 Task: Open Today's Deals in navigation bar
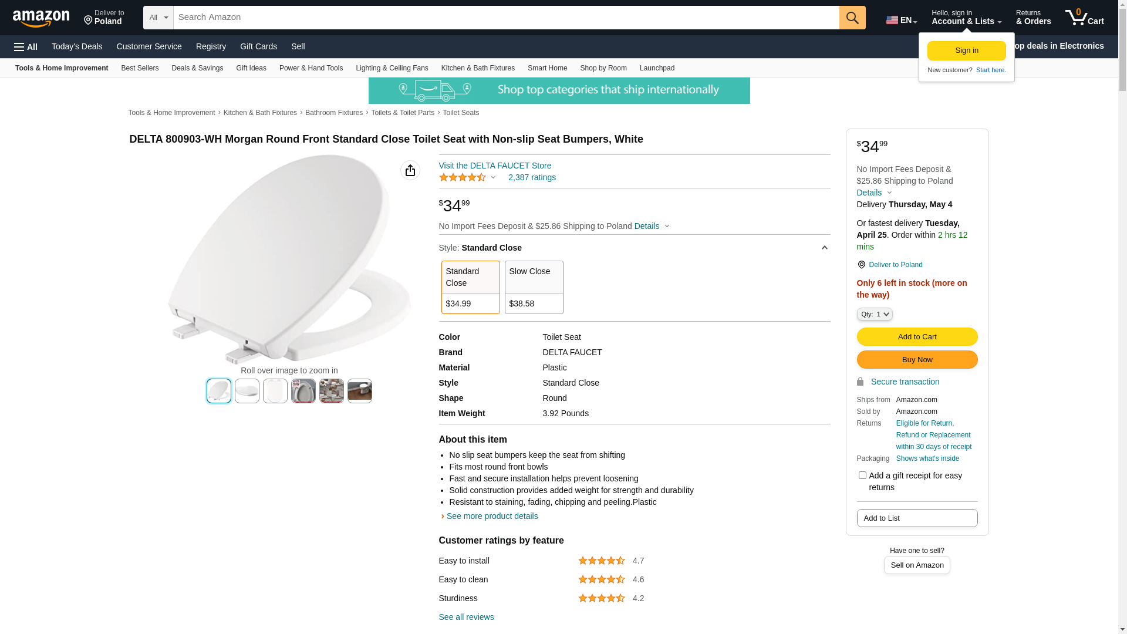[x=77, y=46]
